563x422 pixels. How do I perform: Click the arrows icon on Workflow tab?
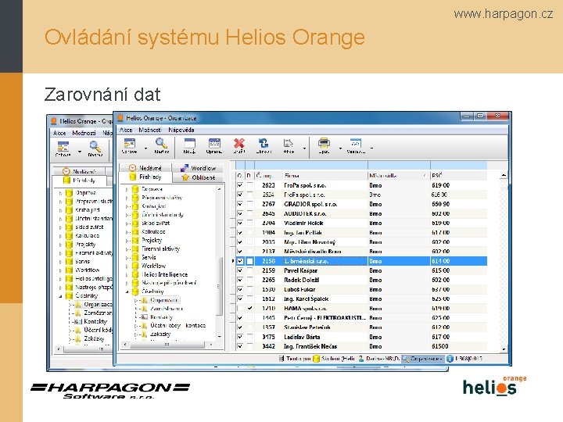point(185,167)
